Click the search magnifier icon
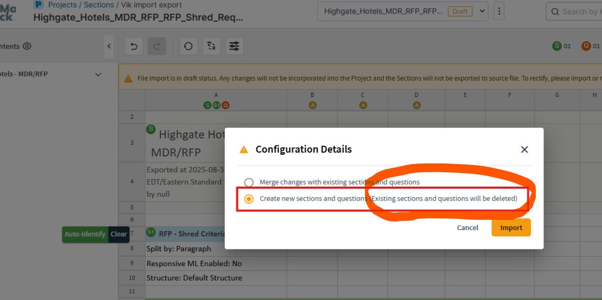 coord(554,12)
